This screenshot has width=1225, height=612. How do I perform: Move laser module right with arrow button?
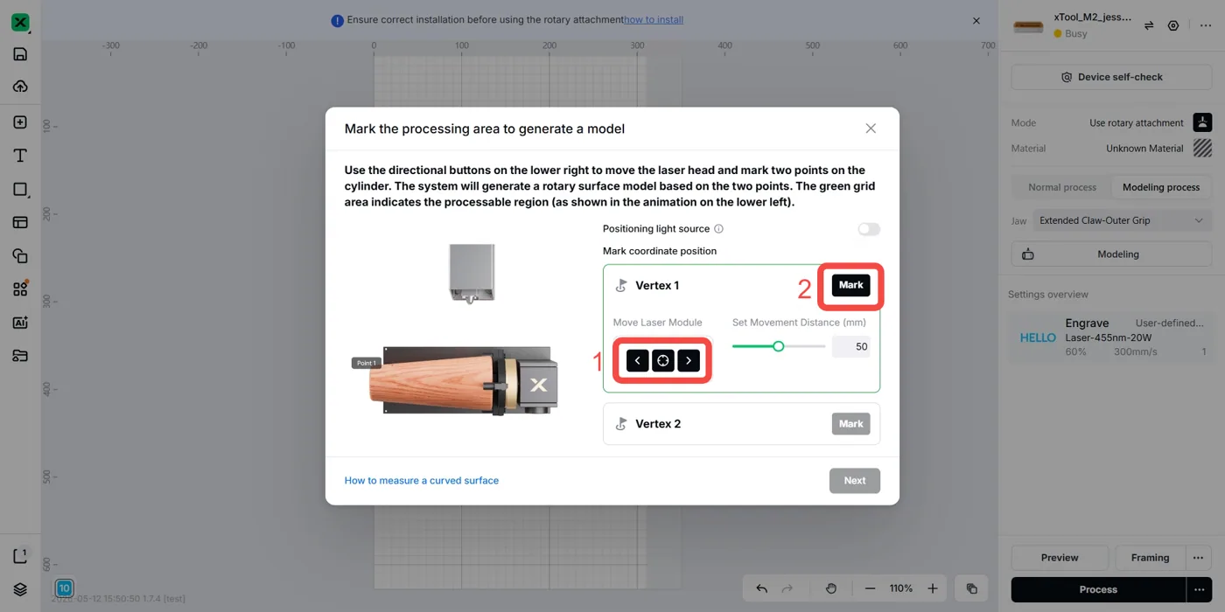pos(689,360)
